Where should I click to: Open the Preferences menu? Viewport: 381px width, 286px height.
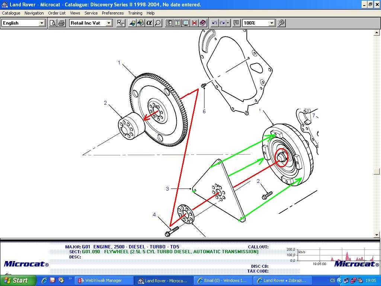[113, 13]
